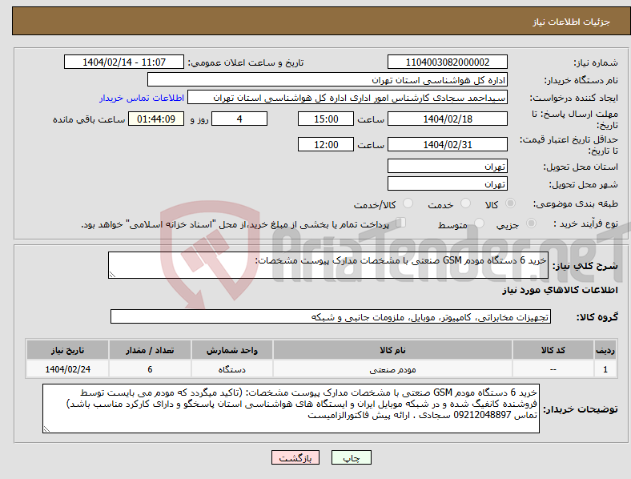Image resolution: width=631 pixels, height=479 pixels.
Task: Click the need number field 1104003082000002
Action: (447, 62)
